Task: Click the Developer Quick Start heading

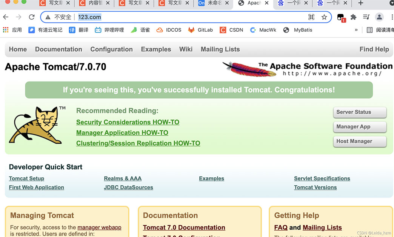Action: (x=46, y=167)
